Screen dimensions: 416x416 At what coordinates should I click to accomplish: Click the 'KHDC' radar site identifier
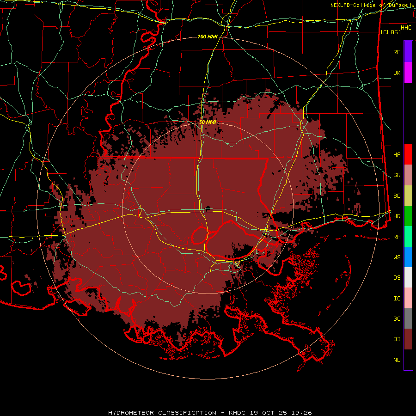[x=238, y=413]
